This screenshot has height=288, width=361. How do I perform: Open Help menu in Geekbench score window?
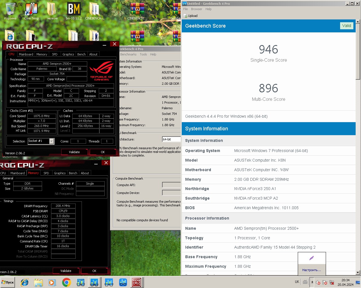[x=209, y=9]
